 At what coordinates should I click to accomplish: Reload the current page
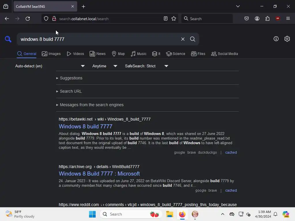(28, 19)
